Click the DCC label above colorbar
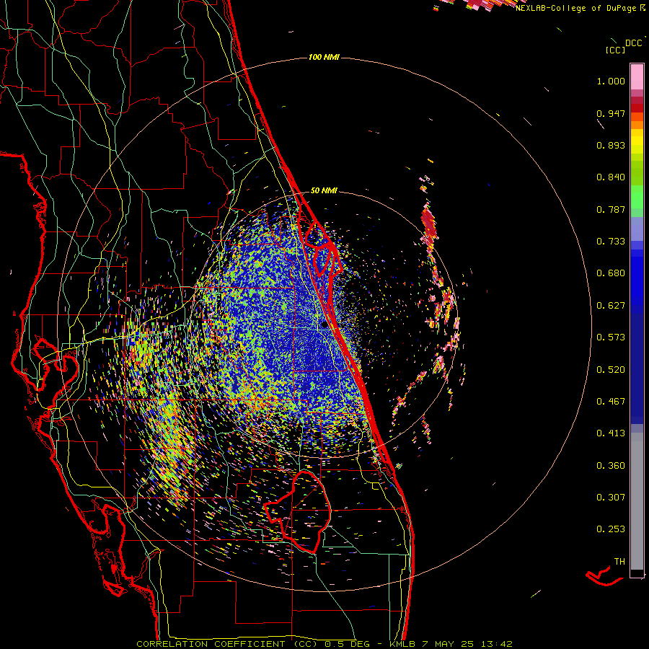649x649 pixels. (634, 43)
